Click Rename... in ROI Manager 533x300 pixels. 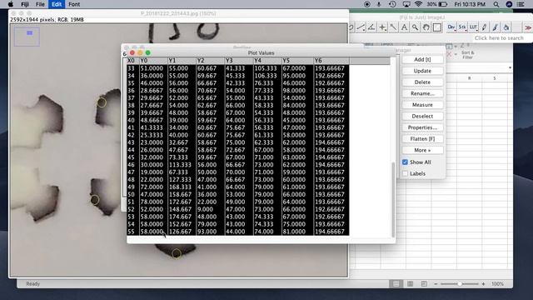422,93
